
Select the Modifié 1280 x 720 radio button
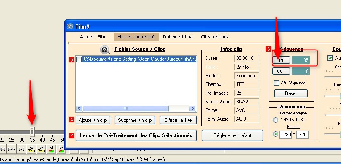275,134
